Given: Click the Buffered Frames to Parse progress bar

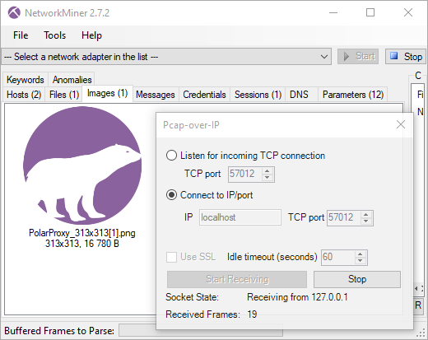Looking at the screenshot, I should [201, 330].
